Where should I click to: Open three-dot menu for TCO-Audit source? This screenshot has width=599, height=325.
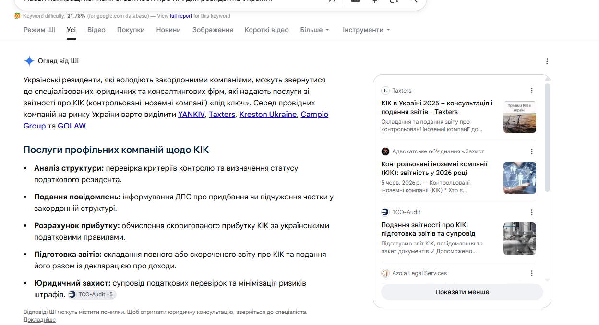pyautogui.click(x=531, y=212)
